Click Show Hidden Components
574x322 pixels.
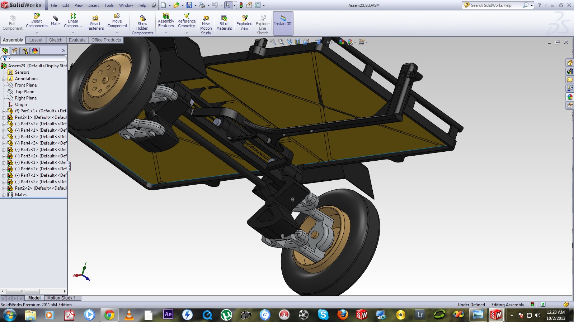pos(142,25)
